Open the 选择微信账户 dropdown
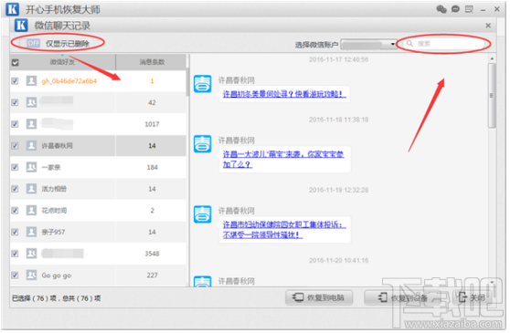This screenshot has width=510, height=333. [x=369, y=44]
